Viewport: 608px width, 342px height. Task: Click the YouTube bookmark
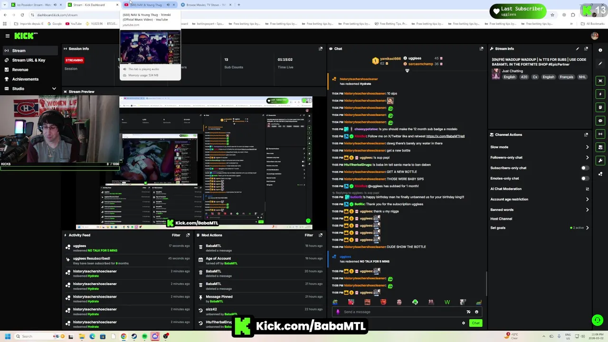click(74, 24)
